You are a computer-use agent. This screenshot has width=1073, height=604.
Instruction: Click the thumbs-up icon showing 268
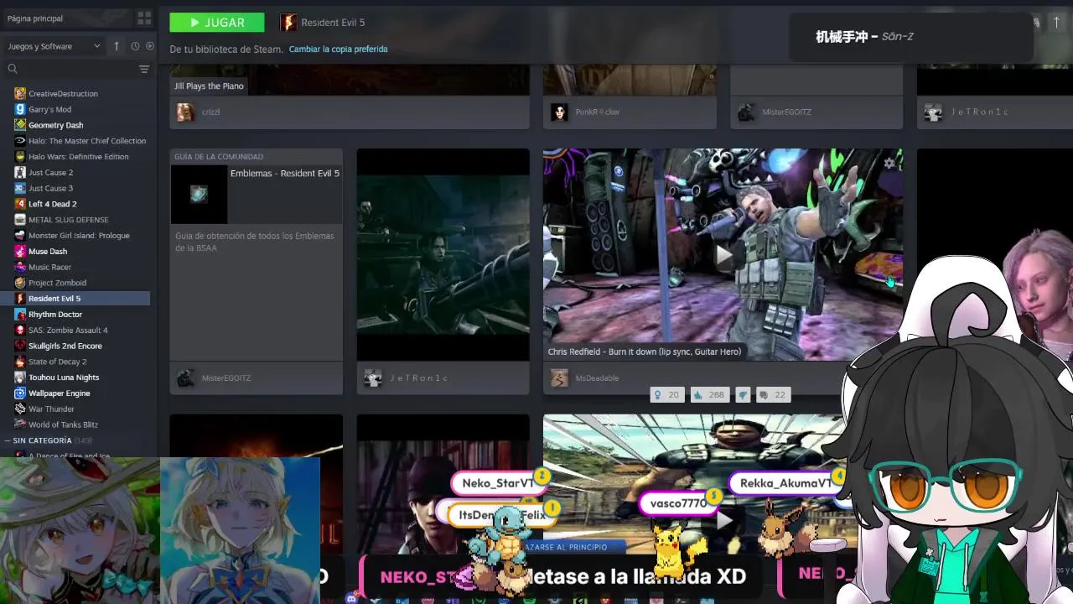coord(709,394)
